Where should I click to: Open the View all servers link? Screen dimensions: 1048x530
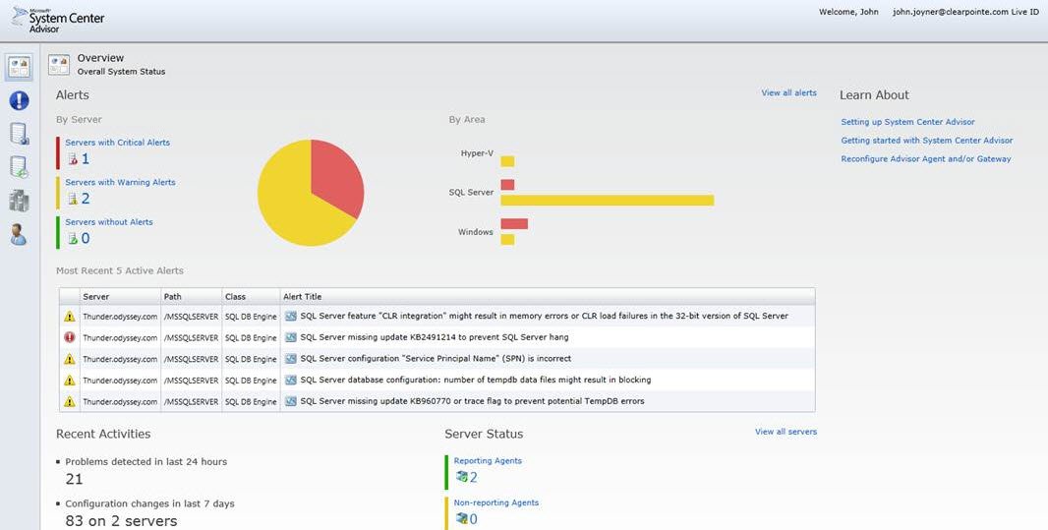[x=786, y=432]
